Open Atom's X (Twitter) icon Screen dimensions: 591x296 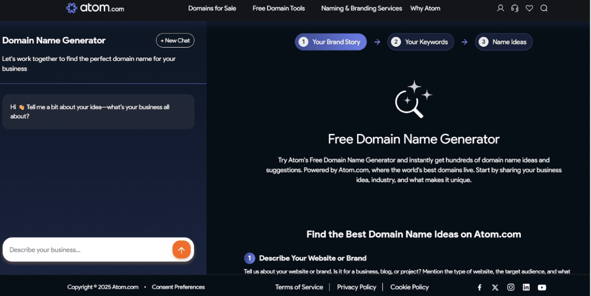tap(495, 287)
